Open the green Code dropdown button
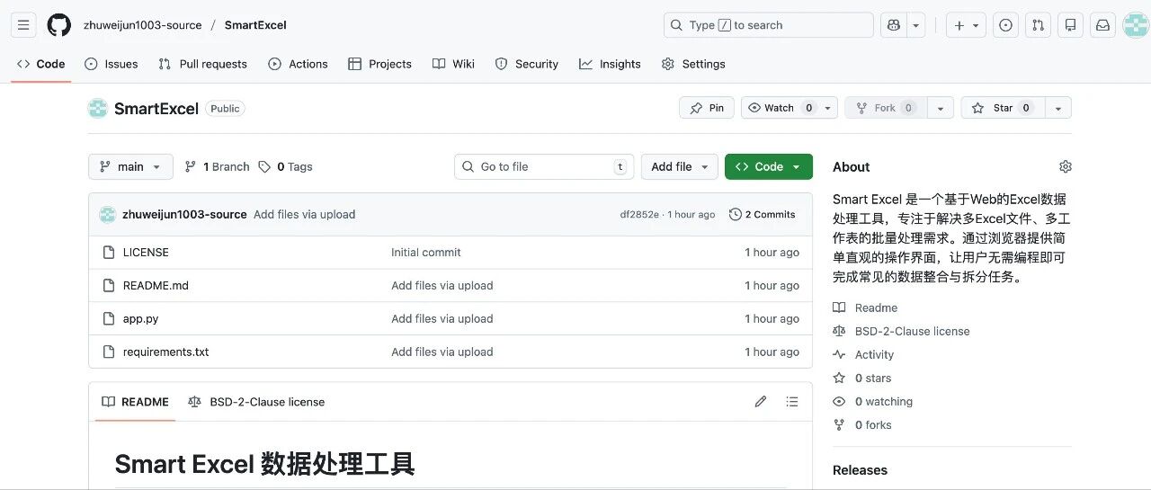 pyautogui.click(x=769, y=166)
